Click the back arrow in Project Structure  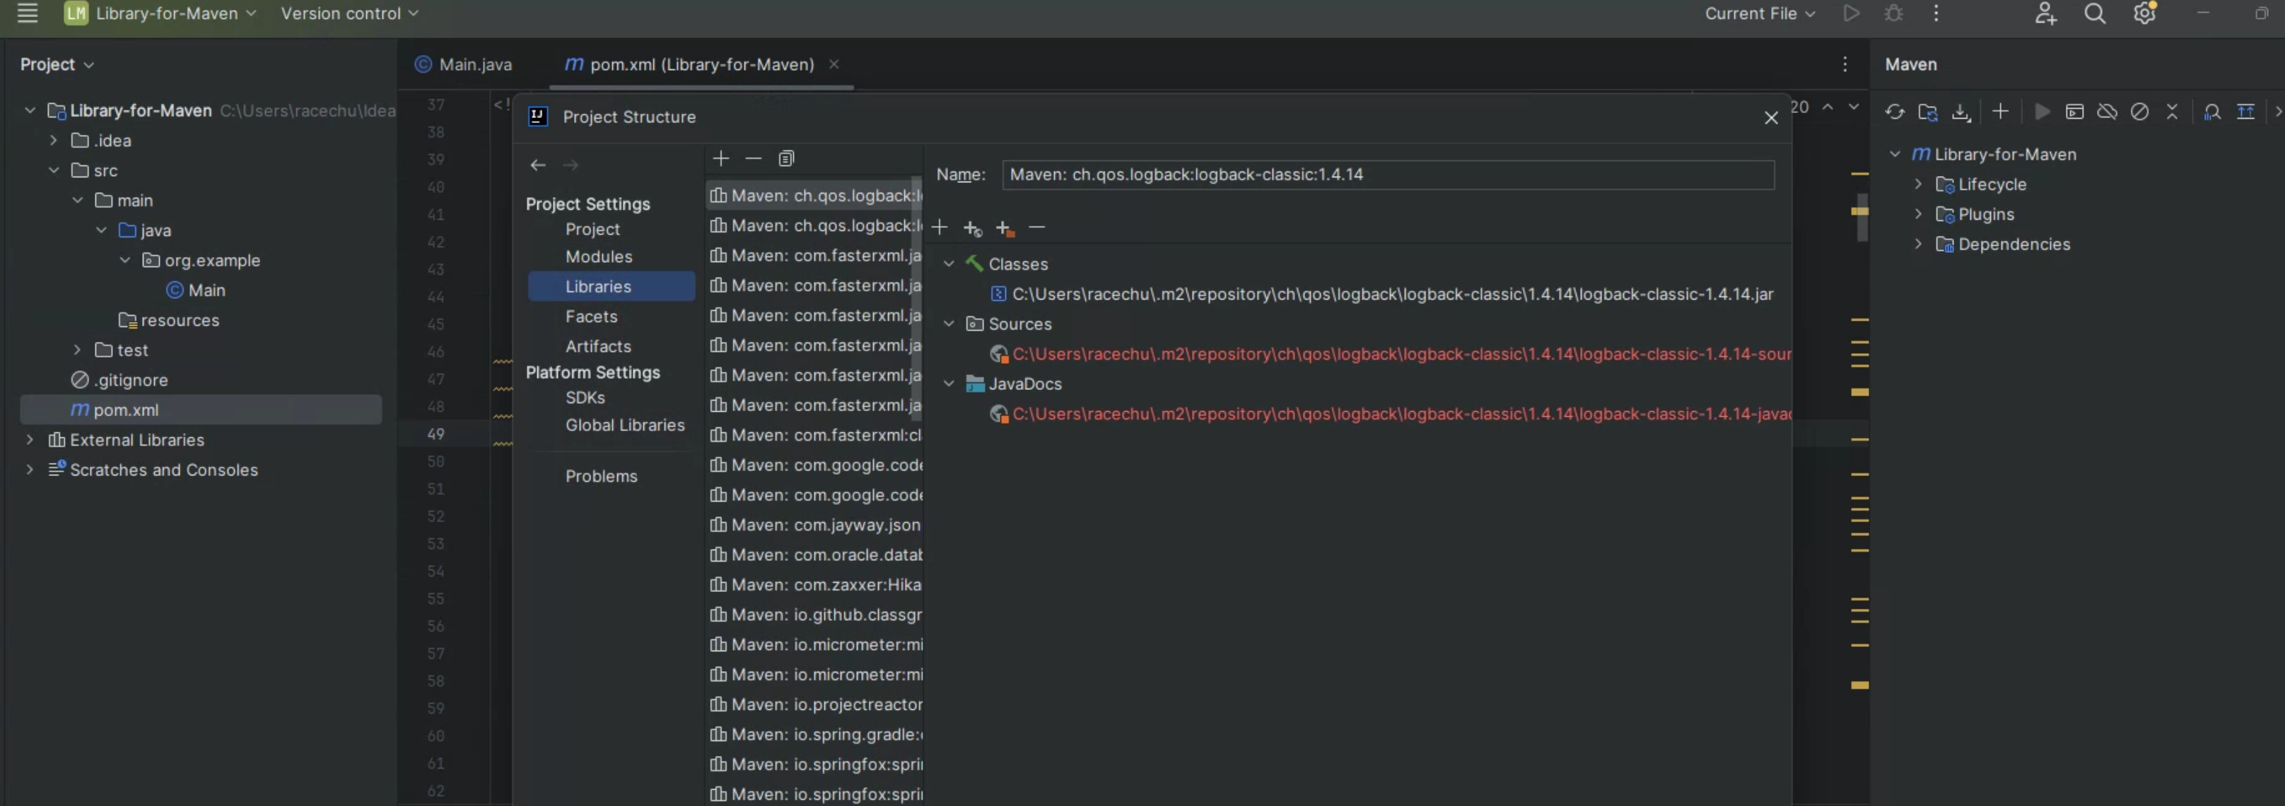coord(537,165)
